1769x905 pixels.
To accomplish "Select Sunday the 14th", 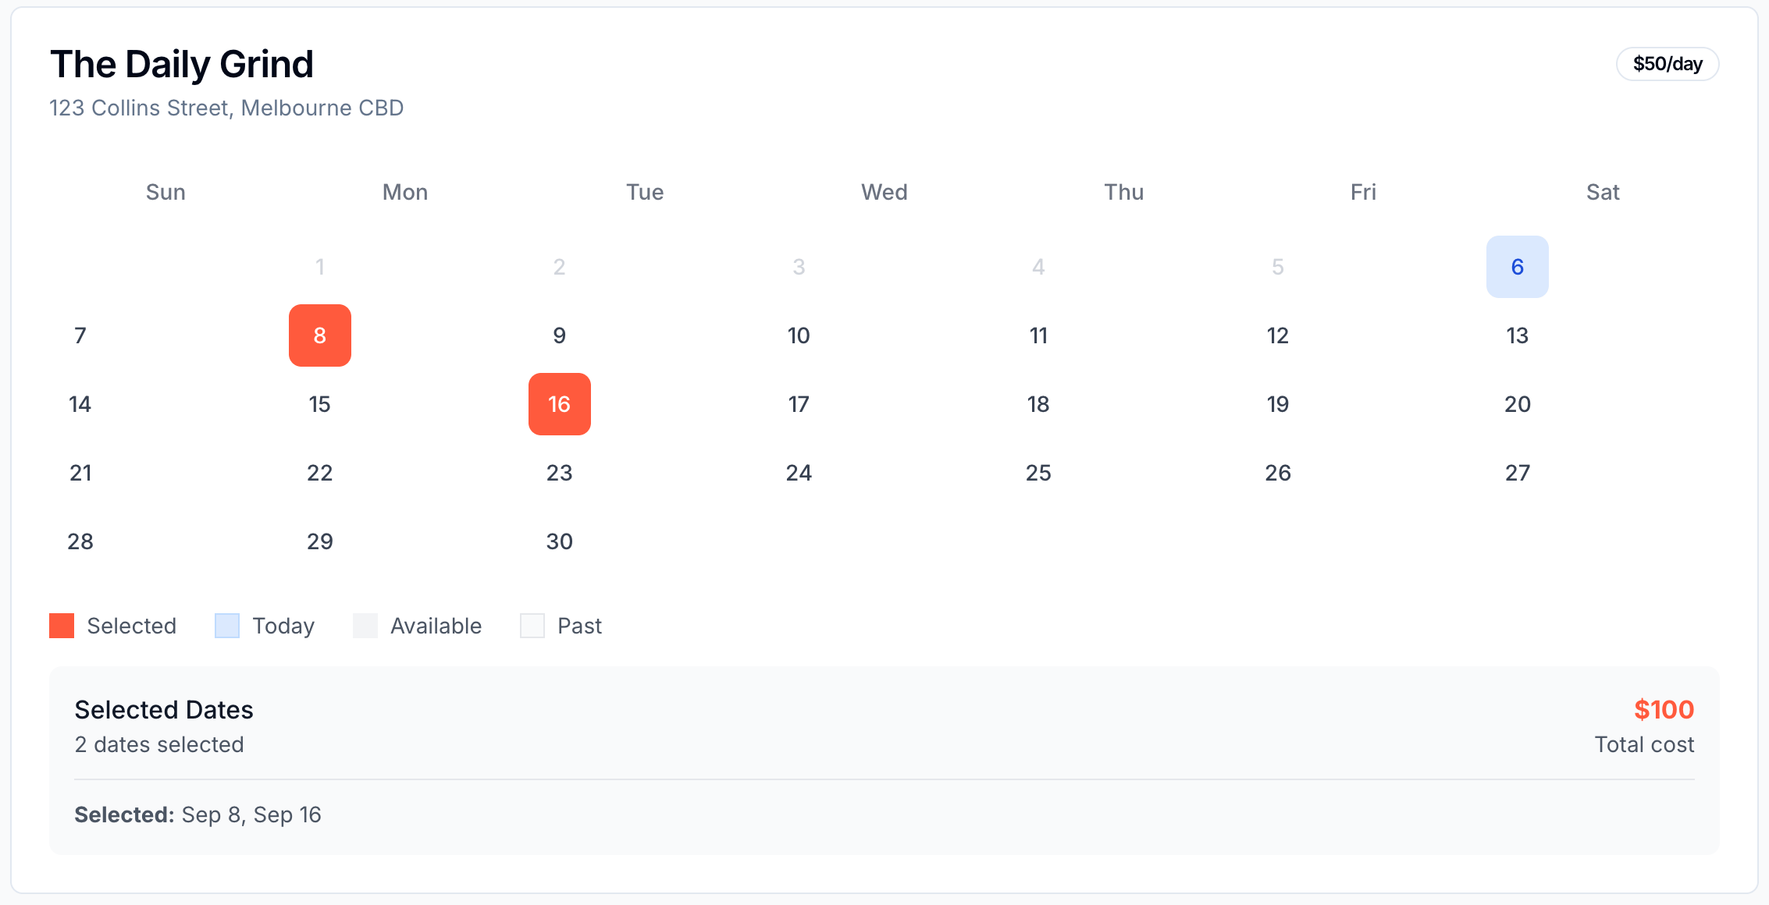I will (x=80, y=404).
